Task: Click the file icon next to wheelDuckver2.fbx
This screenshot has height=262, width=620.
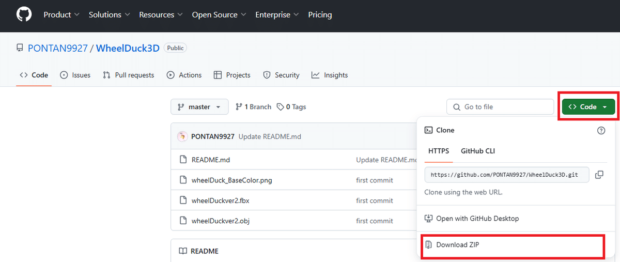Action: (182, 201)
